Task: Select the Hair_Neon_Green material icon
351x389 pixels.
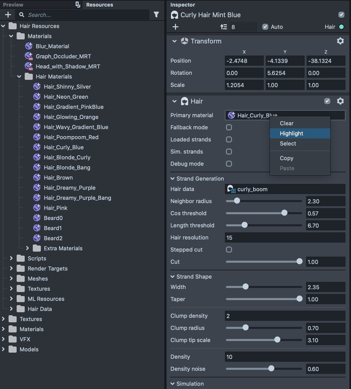Action: (x=37, y=97)
